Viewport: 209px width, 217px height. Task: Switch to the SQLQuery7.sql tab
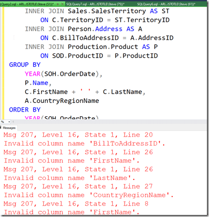coord(95,4)
